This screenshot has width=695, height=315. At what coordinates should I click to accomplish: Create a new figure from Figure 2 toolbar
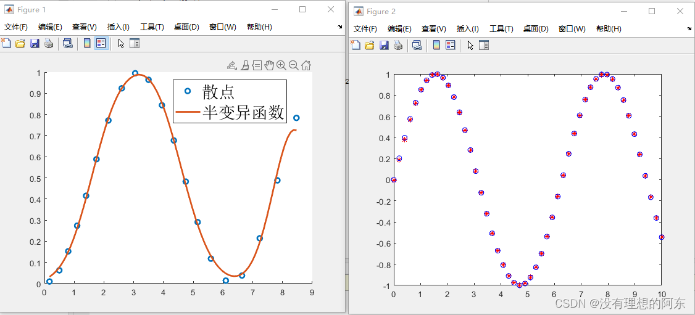[356, 44]
